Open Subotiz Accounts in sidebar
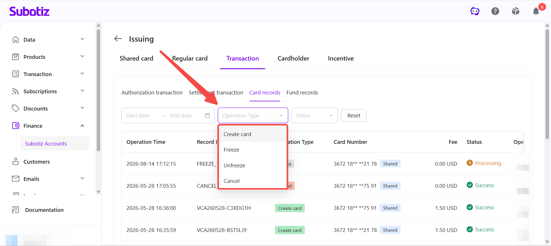Screen dimensions: 551x246 click(x=55, y=144)
